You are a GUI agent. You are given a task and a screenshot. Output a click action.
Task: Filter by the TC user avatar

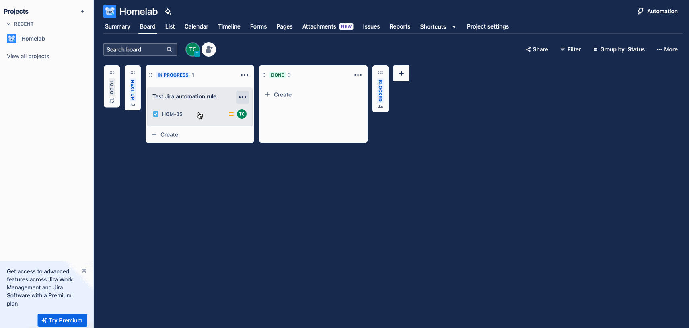[x=193, y=49]
